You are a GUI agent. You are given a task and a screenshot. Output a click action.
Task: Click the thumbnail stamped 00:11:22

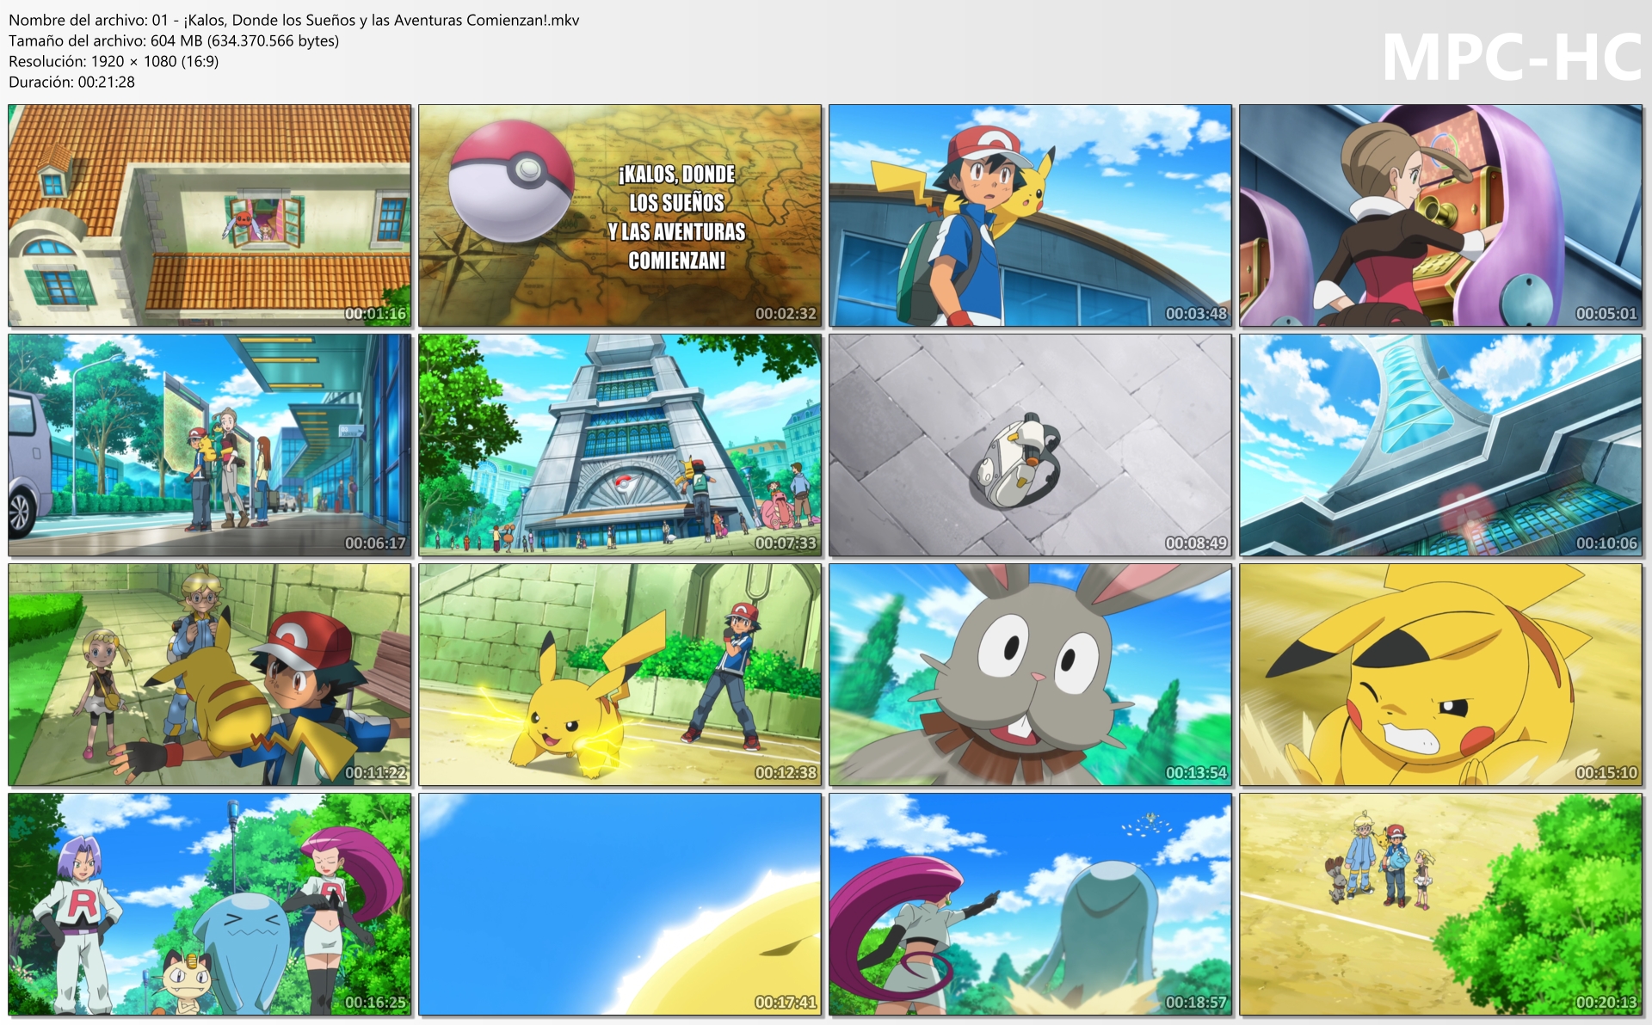[x=210, y=675]
